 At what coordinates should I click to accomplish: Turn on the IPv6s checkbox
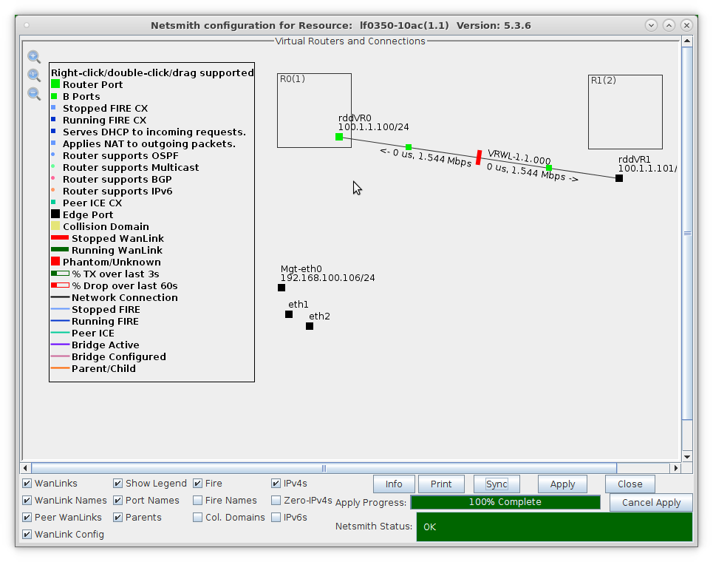(x=276, y=518)
